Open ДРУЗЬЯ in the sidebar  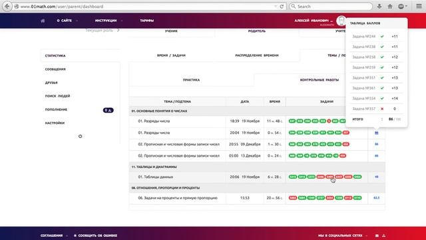pos(51,83)
